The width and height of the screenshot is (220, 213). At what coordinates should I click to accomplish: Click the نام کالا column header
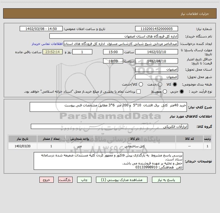click(135, 139)
